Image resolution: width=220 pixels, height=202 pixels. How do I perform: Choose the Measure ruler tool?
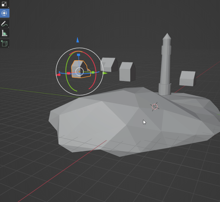pyautogui.click(x=4, y=33)
